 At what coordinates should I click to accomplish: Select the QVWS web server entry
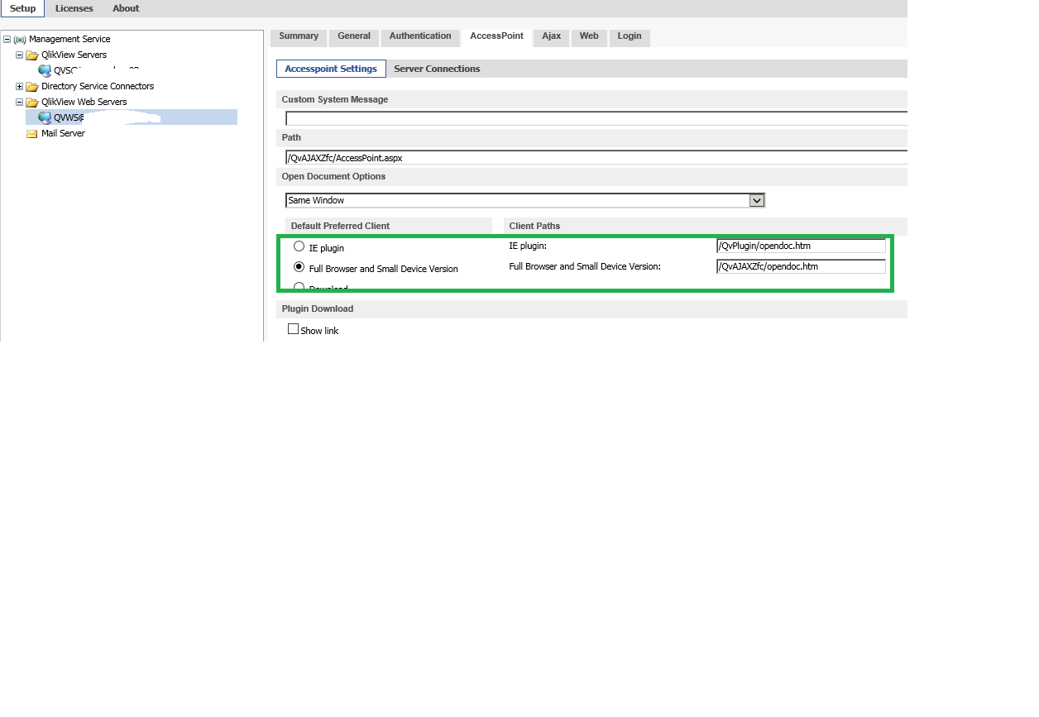click(132, 117)
